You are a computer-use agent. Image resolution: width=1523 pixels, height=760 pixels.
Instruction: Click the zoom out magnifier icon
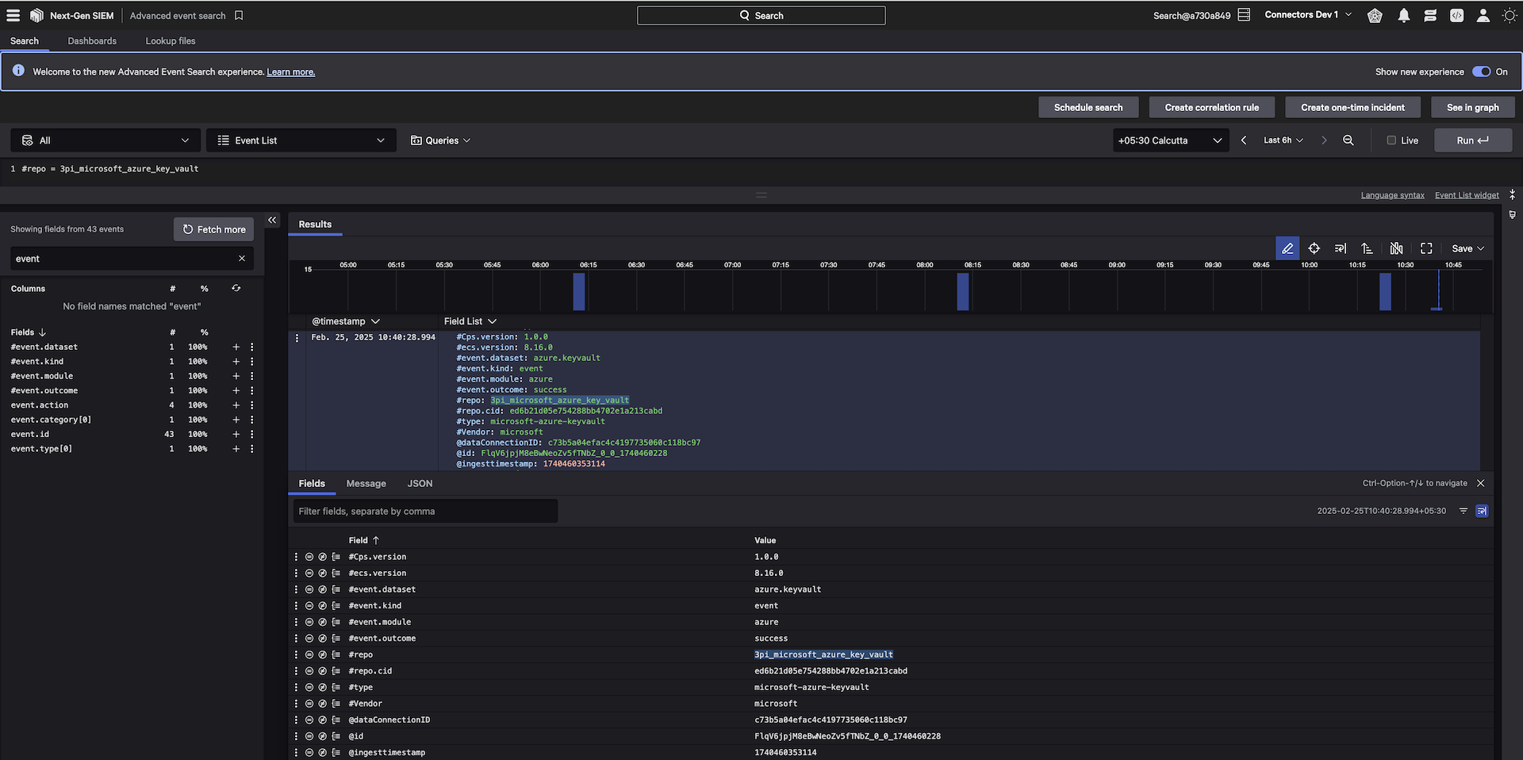click(x=1348, y=140)
